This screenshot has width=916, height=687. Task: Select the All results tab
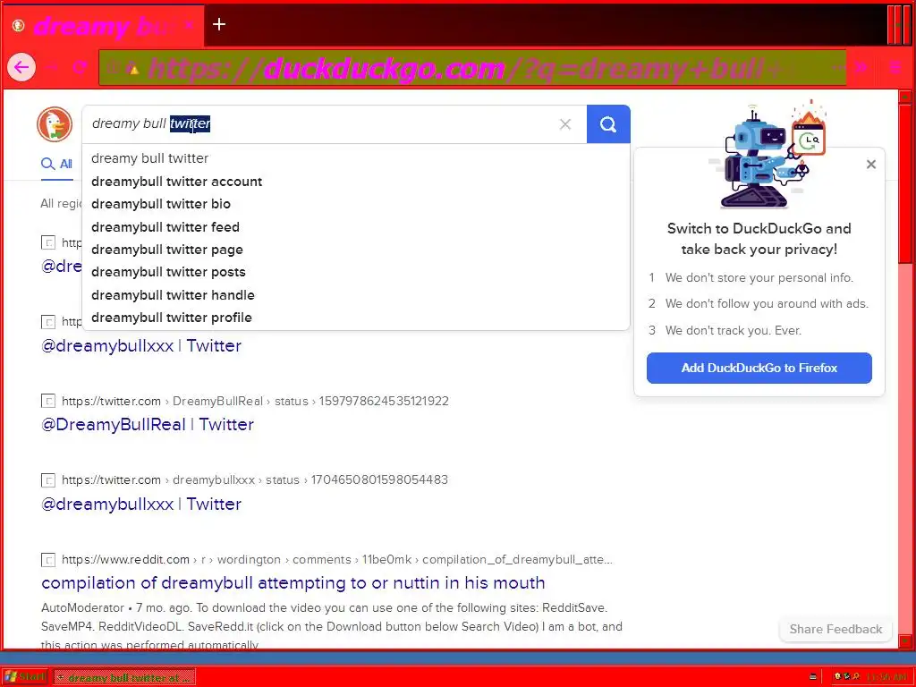[56, 165]
